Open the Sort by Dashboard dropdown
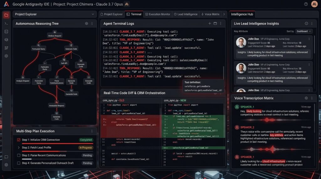 click(304, 31)
